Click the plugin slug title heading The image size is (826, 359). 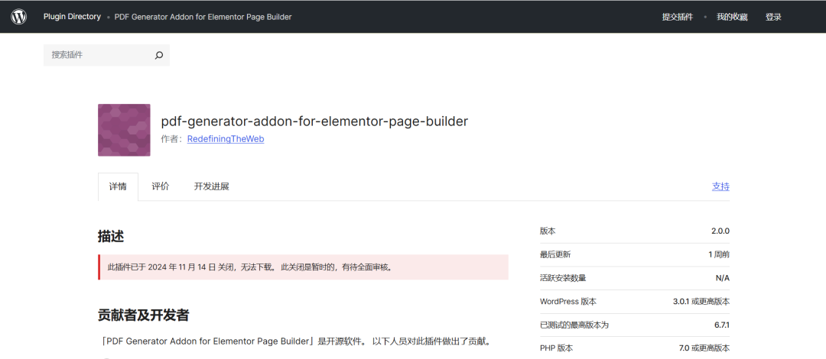tap(314, 121)
